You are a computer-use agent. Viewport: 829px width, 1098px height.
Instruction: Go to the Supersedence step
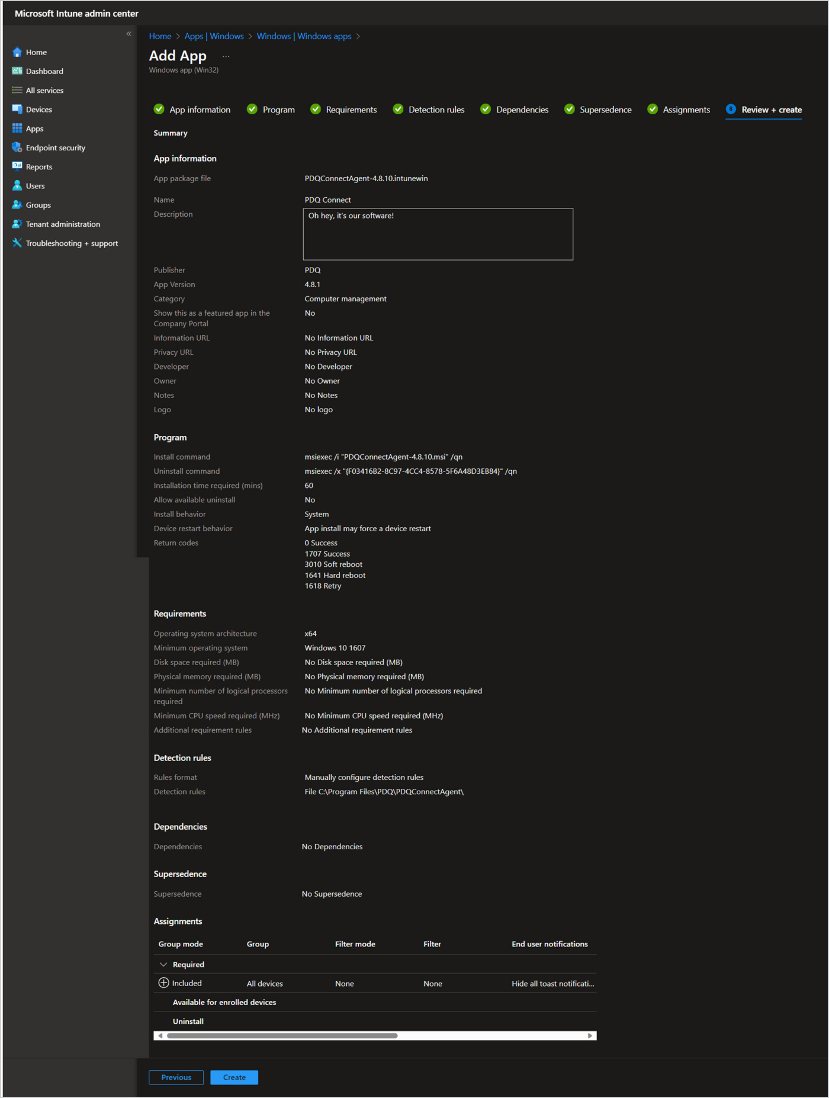606,110
